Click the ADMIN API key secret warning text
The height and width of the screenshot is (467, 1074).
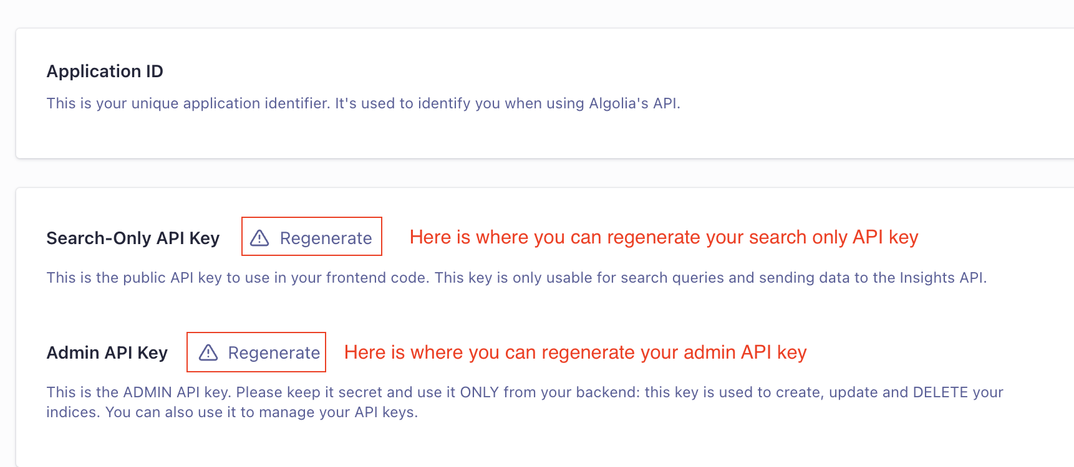pyautogui.click(x=525, y=402)
